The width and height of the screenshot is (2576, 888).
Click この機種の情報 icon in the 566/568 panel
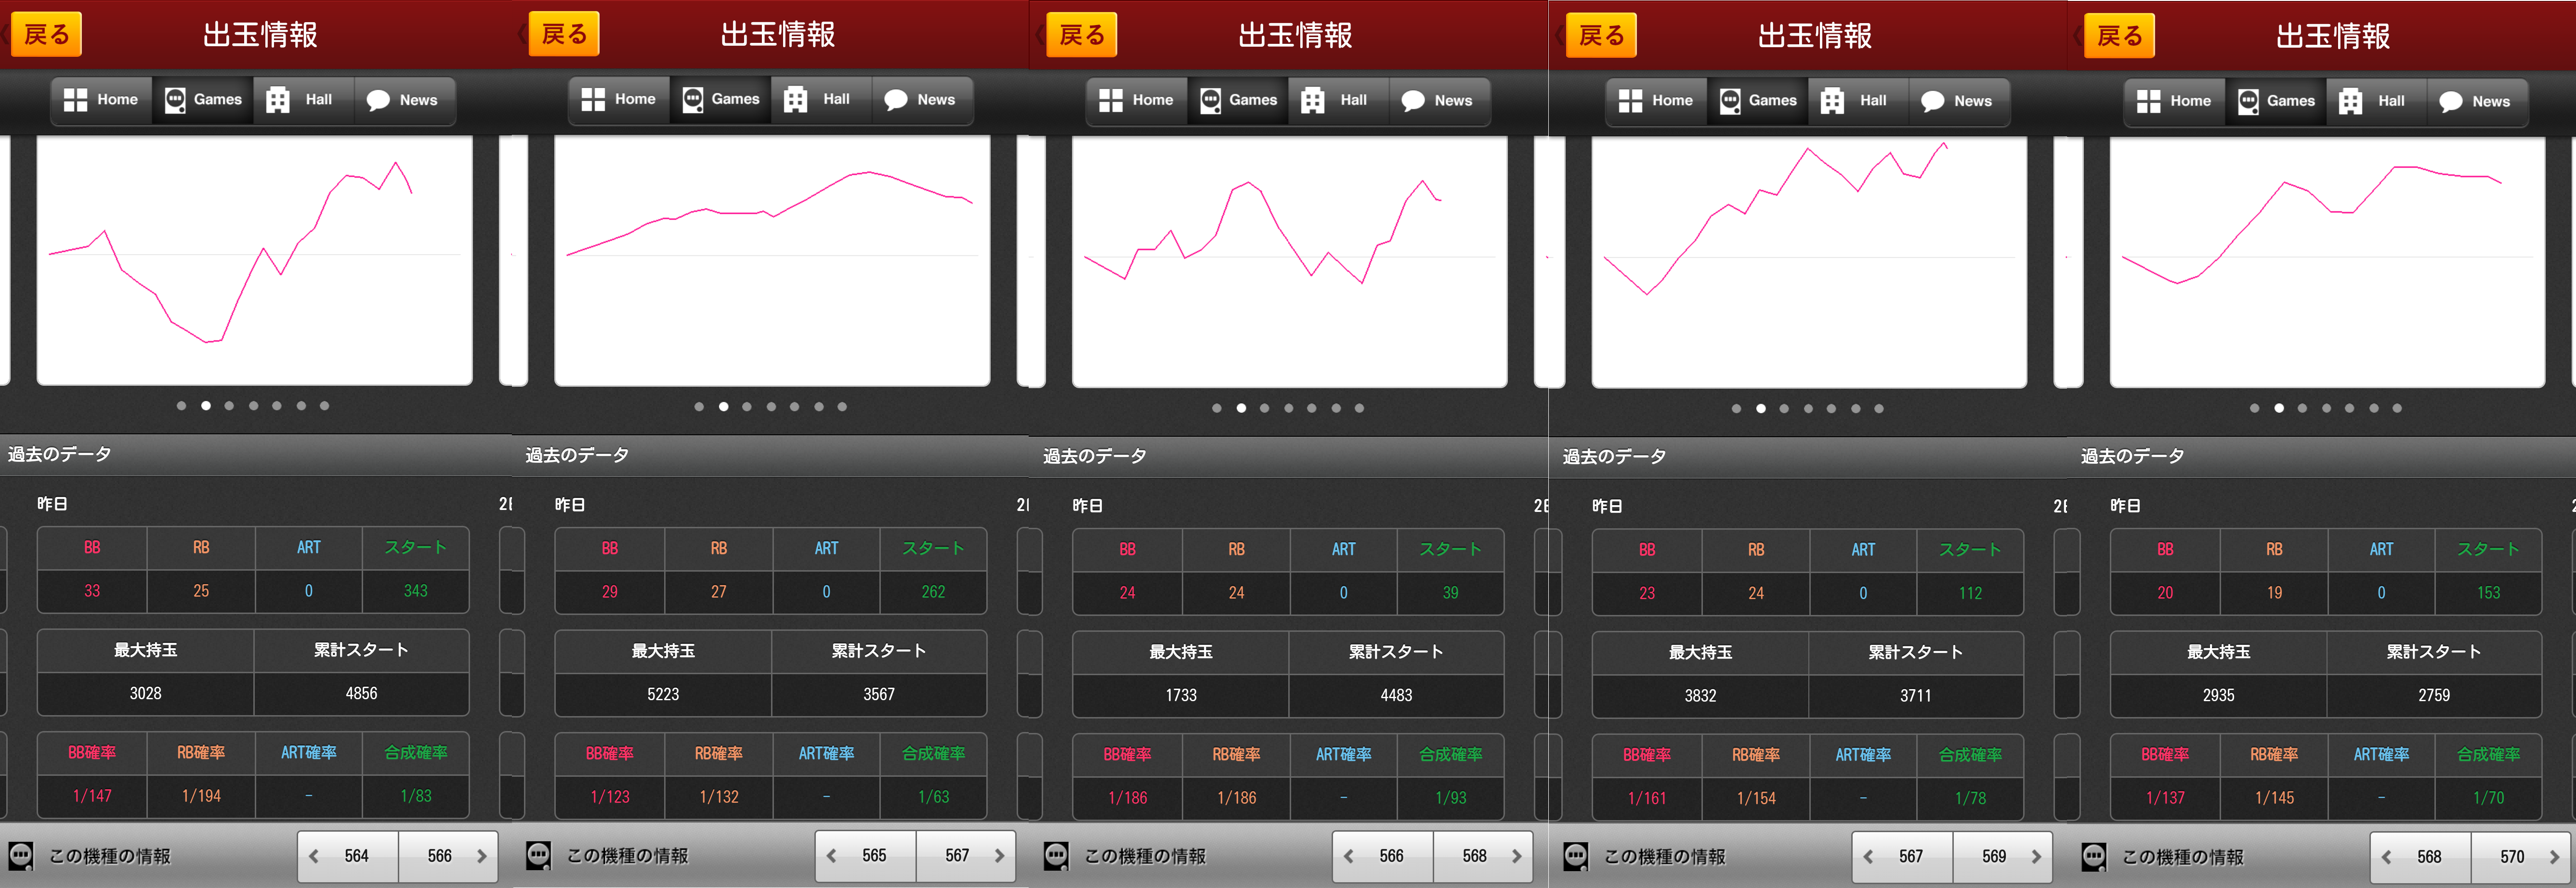[x=1056, y=856]
